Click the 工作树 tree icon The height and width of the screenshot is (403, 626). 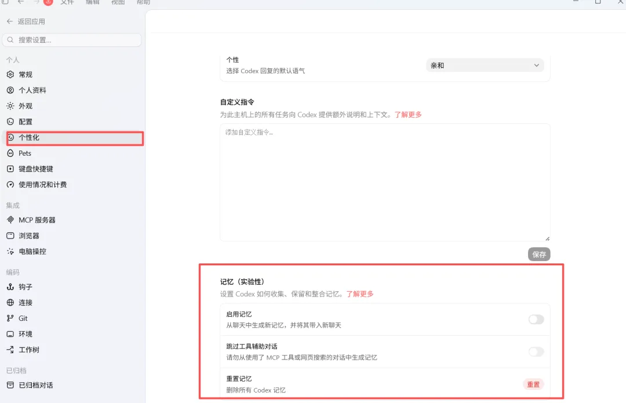pos(10,350)
